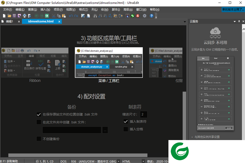
Task: Click the editor vertical scrollbar thumb
Action: point(184,116)
